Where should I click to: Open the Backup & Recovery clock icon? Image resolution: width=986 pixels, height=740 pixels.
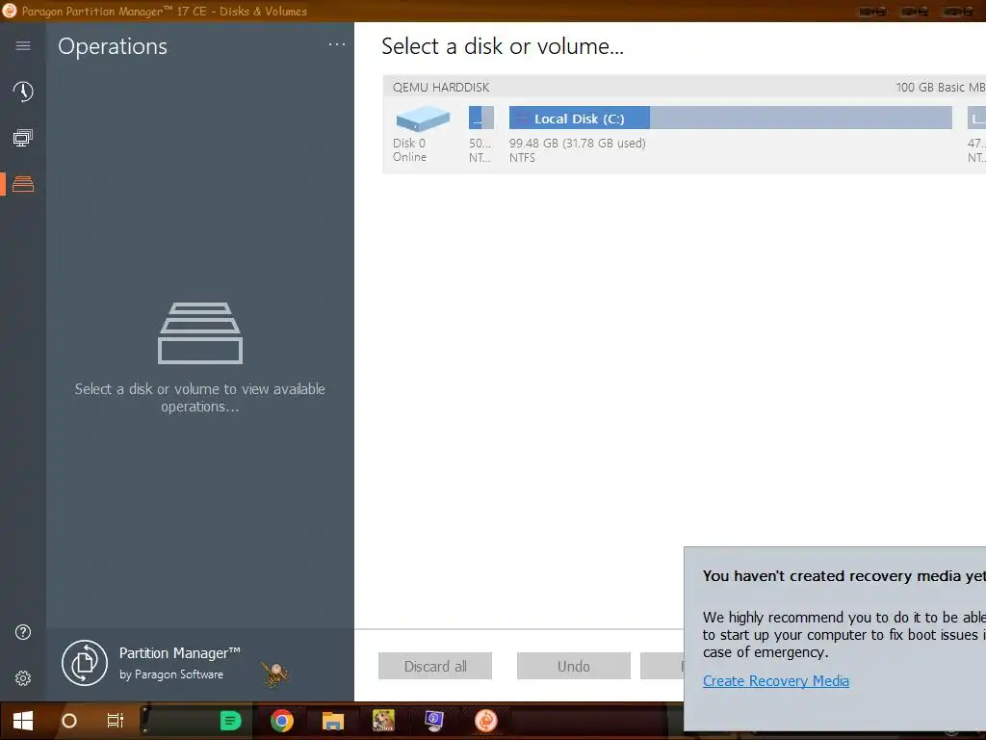click(23, 92)
